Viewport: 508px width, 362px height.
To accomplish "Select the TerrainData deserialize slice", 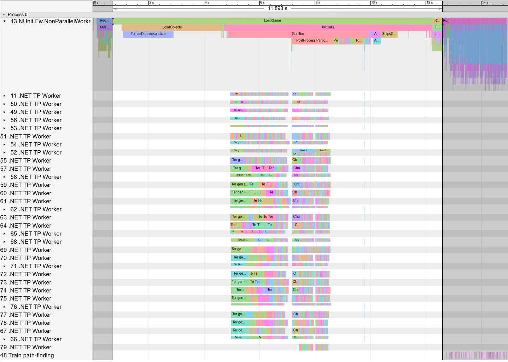I will point(148,34).
